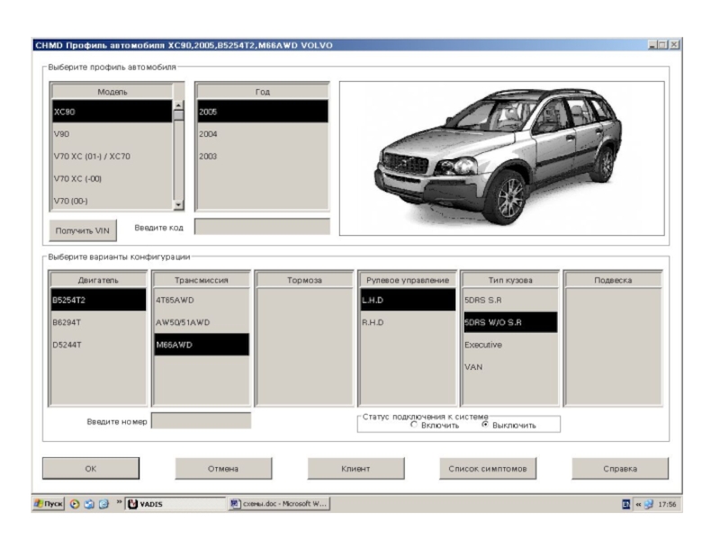Screen dimensions: 720x540
Task: Select body type 5DRS S.R
Action: pos(510,300)
